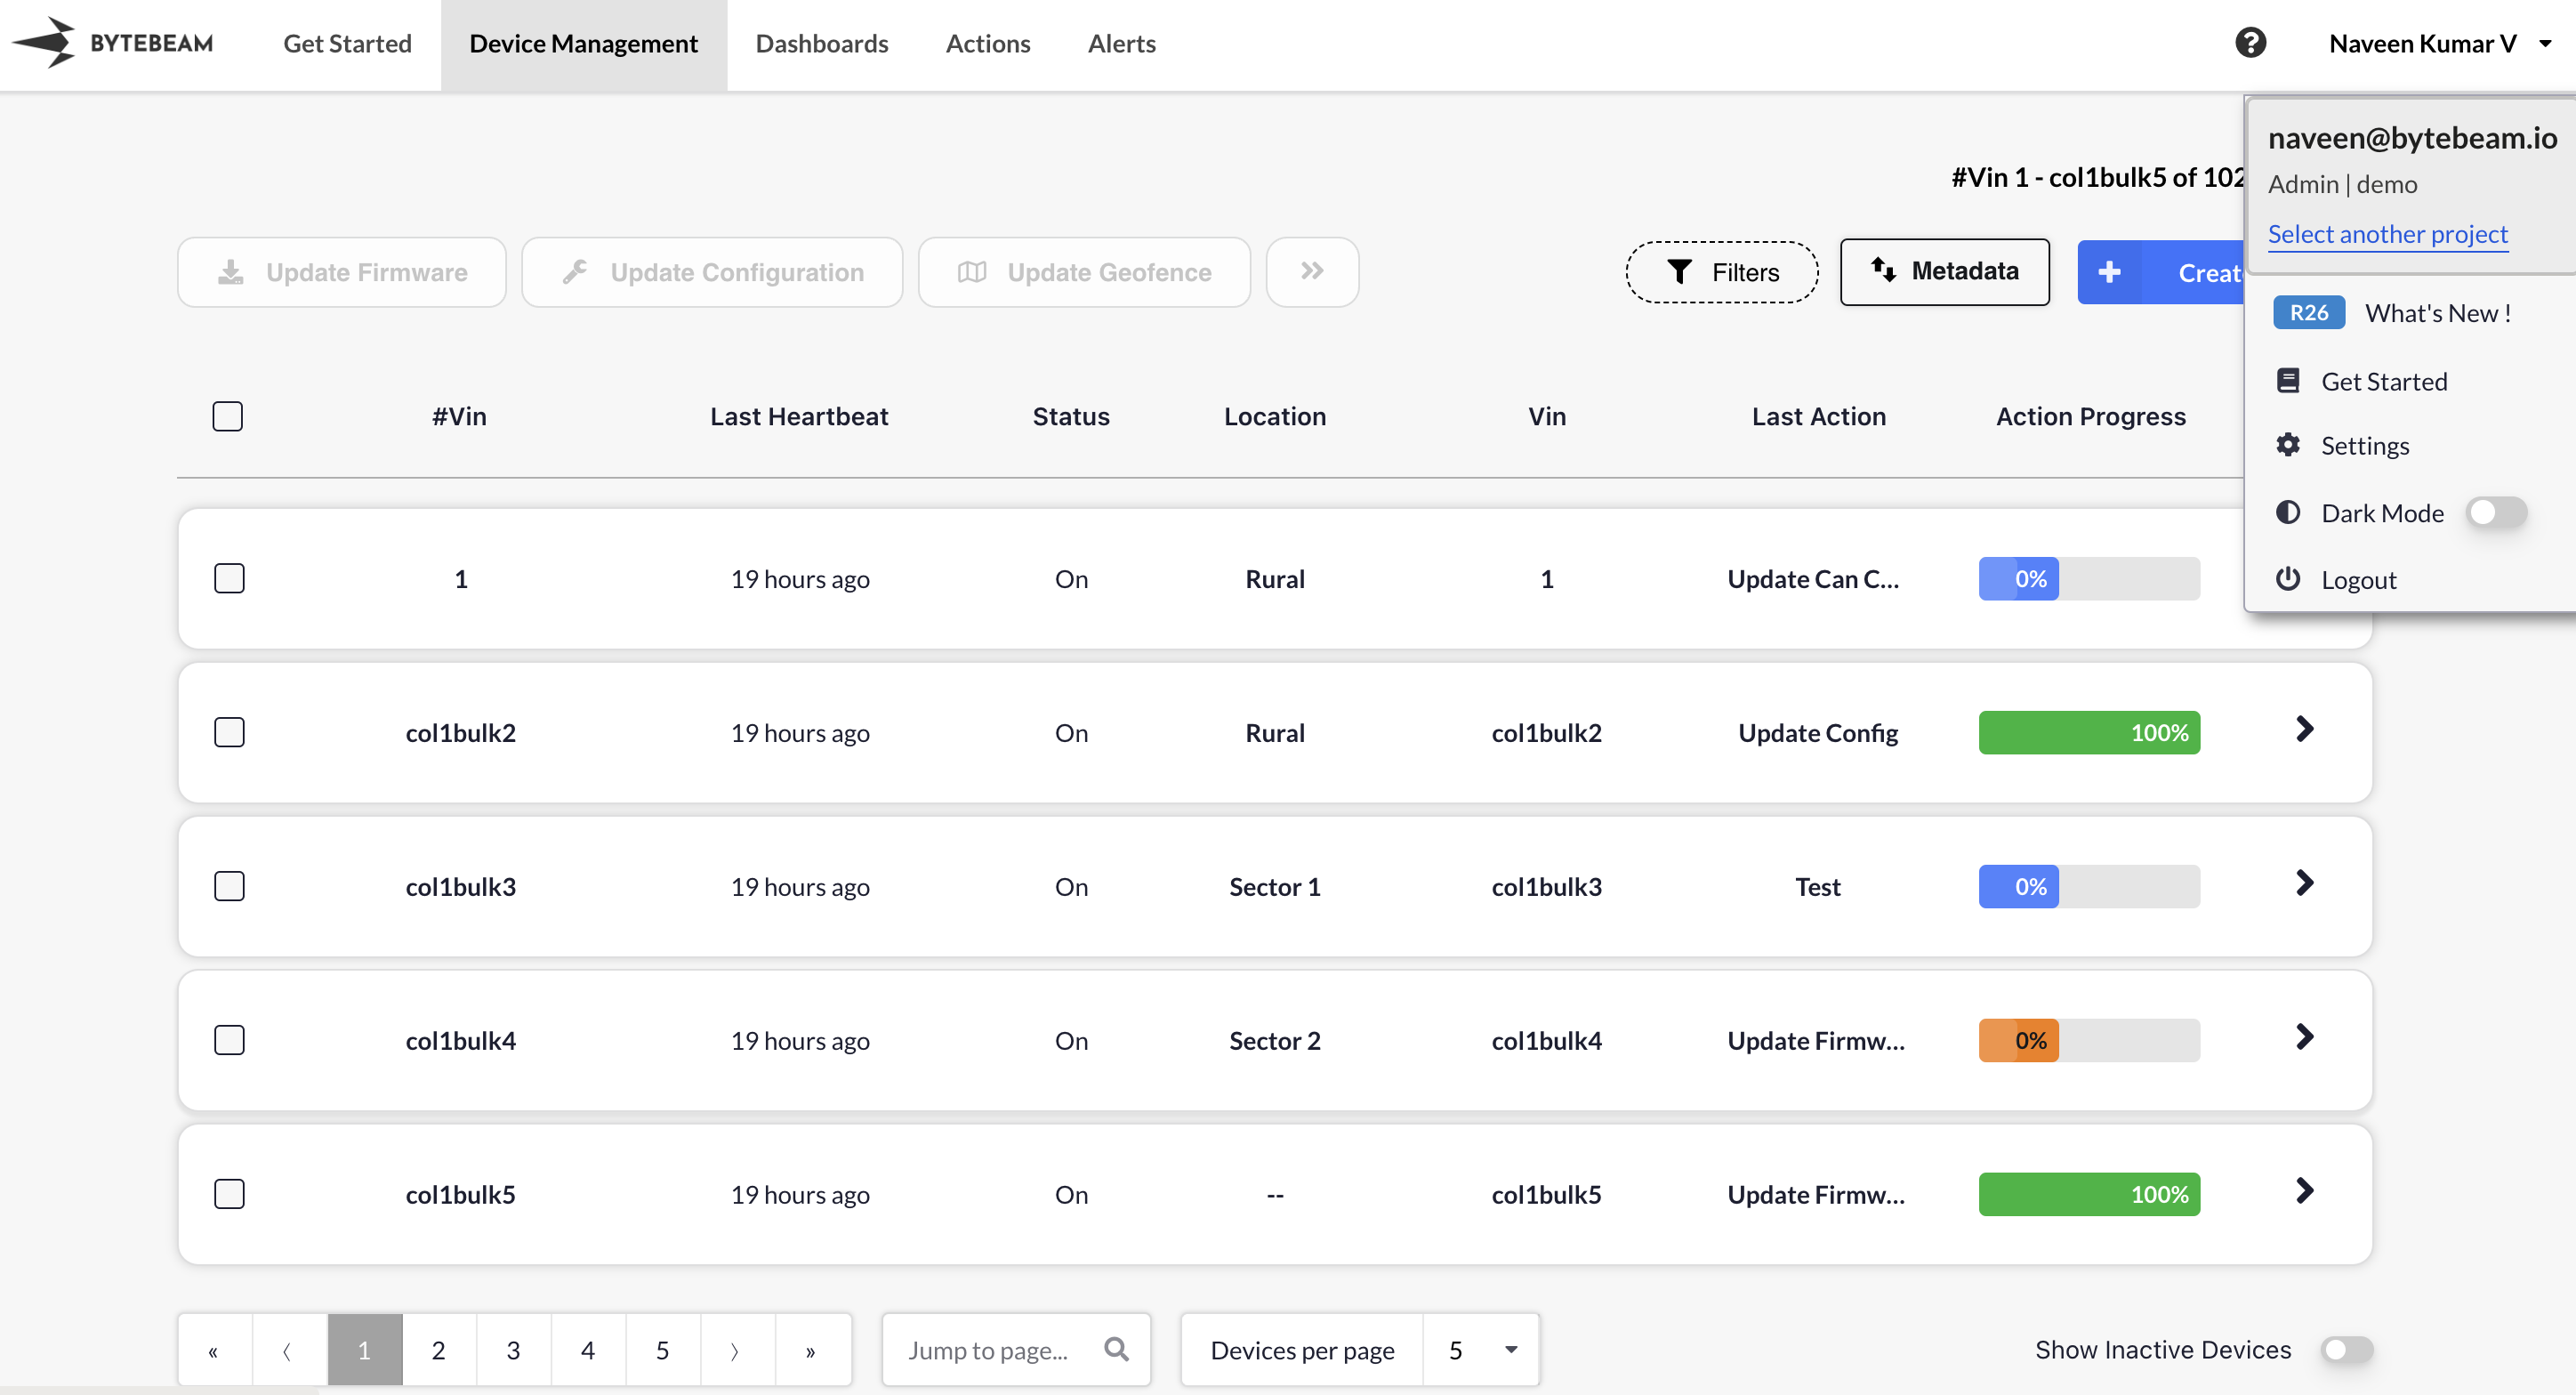
Task: Go to page 3 in pagination
Action: (x=513, y=1349)
